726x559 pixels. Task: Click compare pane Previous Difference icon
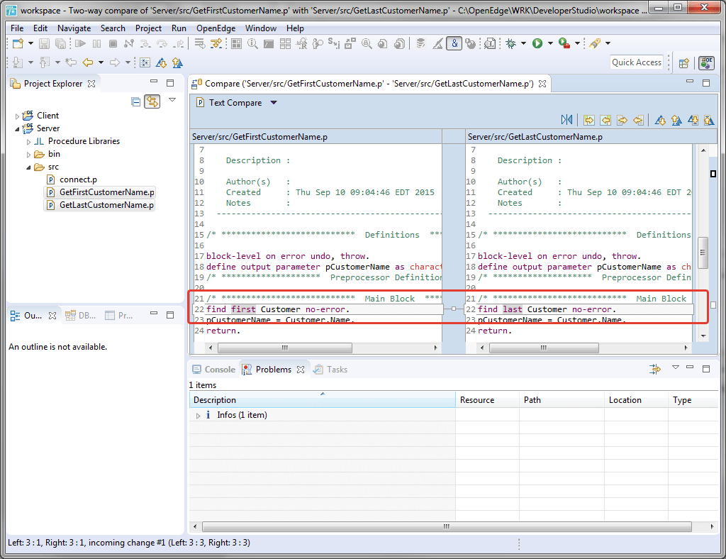(x=676, y=121)
